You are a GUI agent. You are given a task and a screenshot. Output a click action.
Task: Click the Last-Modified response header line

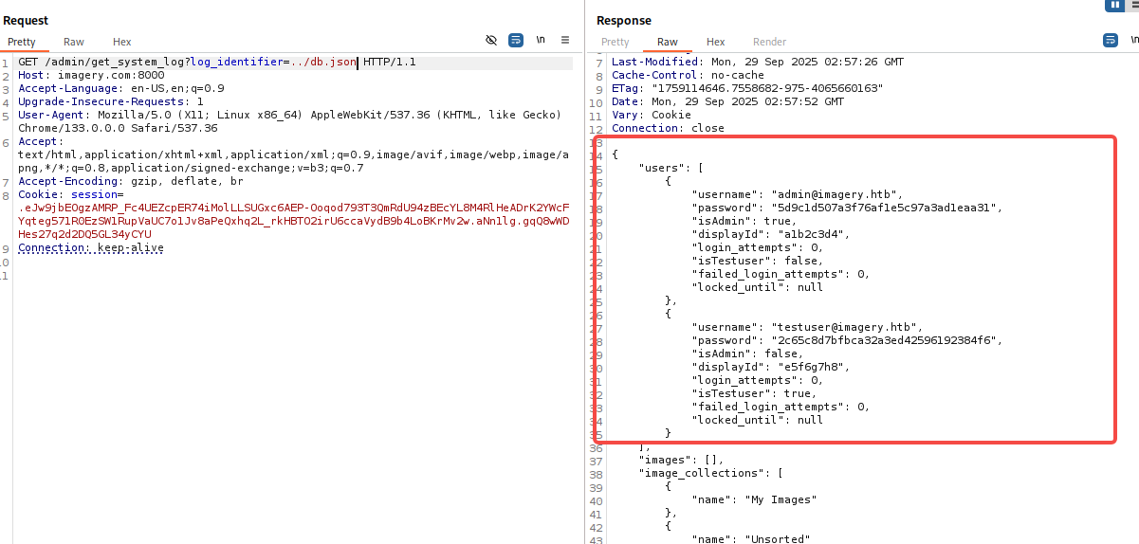click(758, 62)
